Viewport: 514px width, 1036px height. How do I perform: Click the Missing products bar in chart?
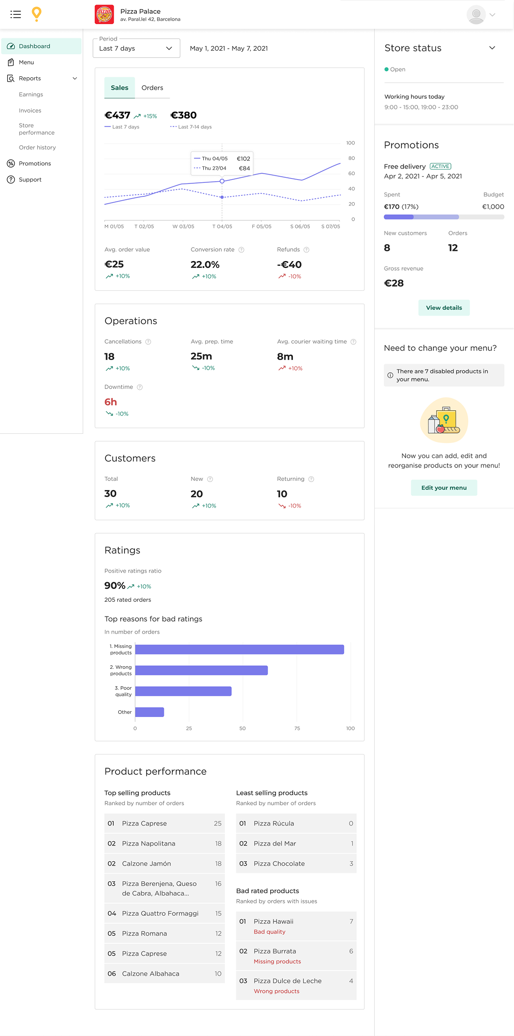pyautogui.click(x=240, y=649)
